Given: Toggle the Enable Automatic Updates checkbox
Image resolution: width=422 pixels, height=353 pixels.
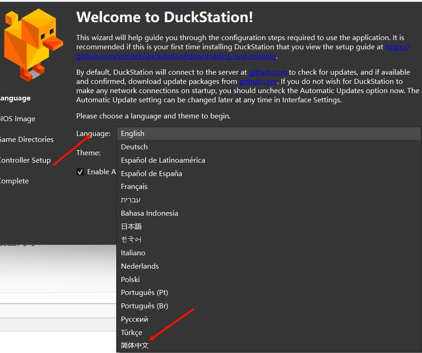Looking at the screenshot, I should [80, 172].
